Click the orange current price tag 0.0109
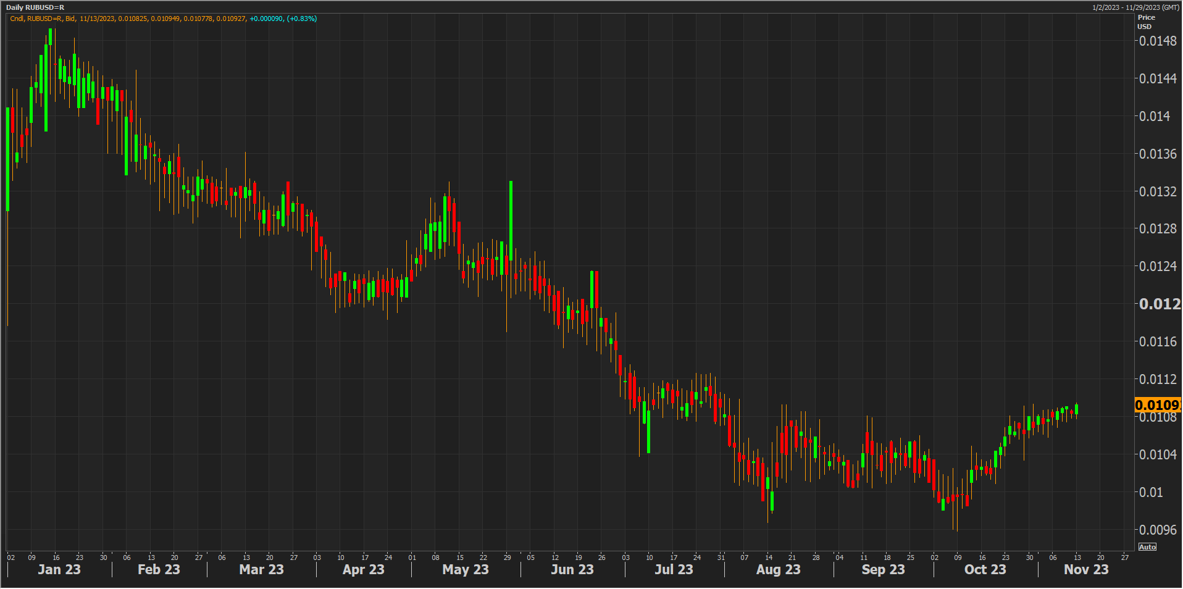Image resolution: width=1183 pixels, height=589 pixels. tap(1157, 405)
